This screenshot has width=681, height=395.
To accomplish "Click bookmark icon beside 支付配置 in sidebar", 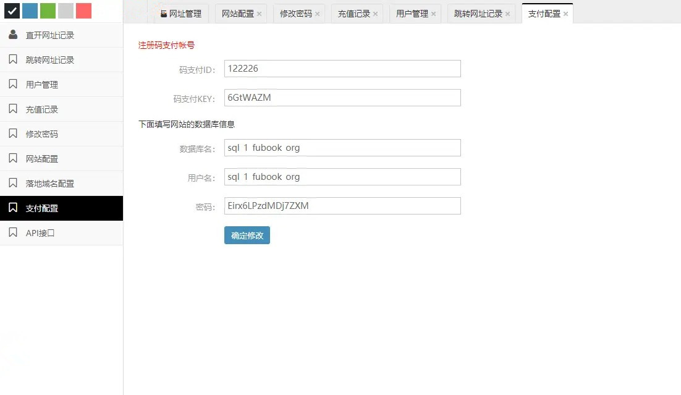I will [x=13, y=208].
